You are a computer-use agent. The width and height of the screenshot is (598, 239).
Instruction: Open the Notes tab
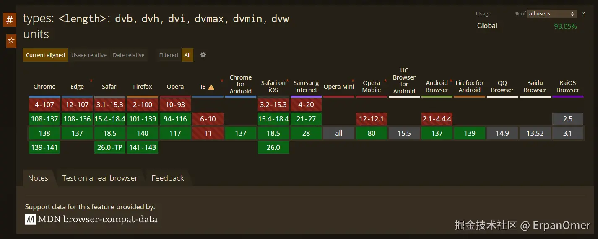pyautogui.click(x=38, y=178)
